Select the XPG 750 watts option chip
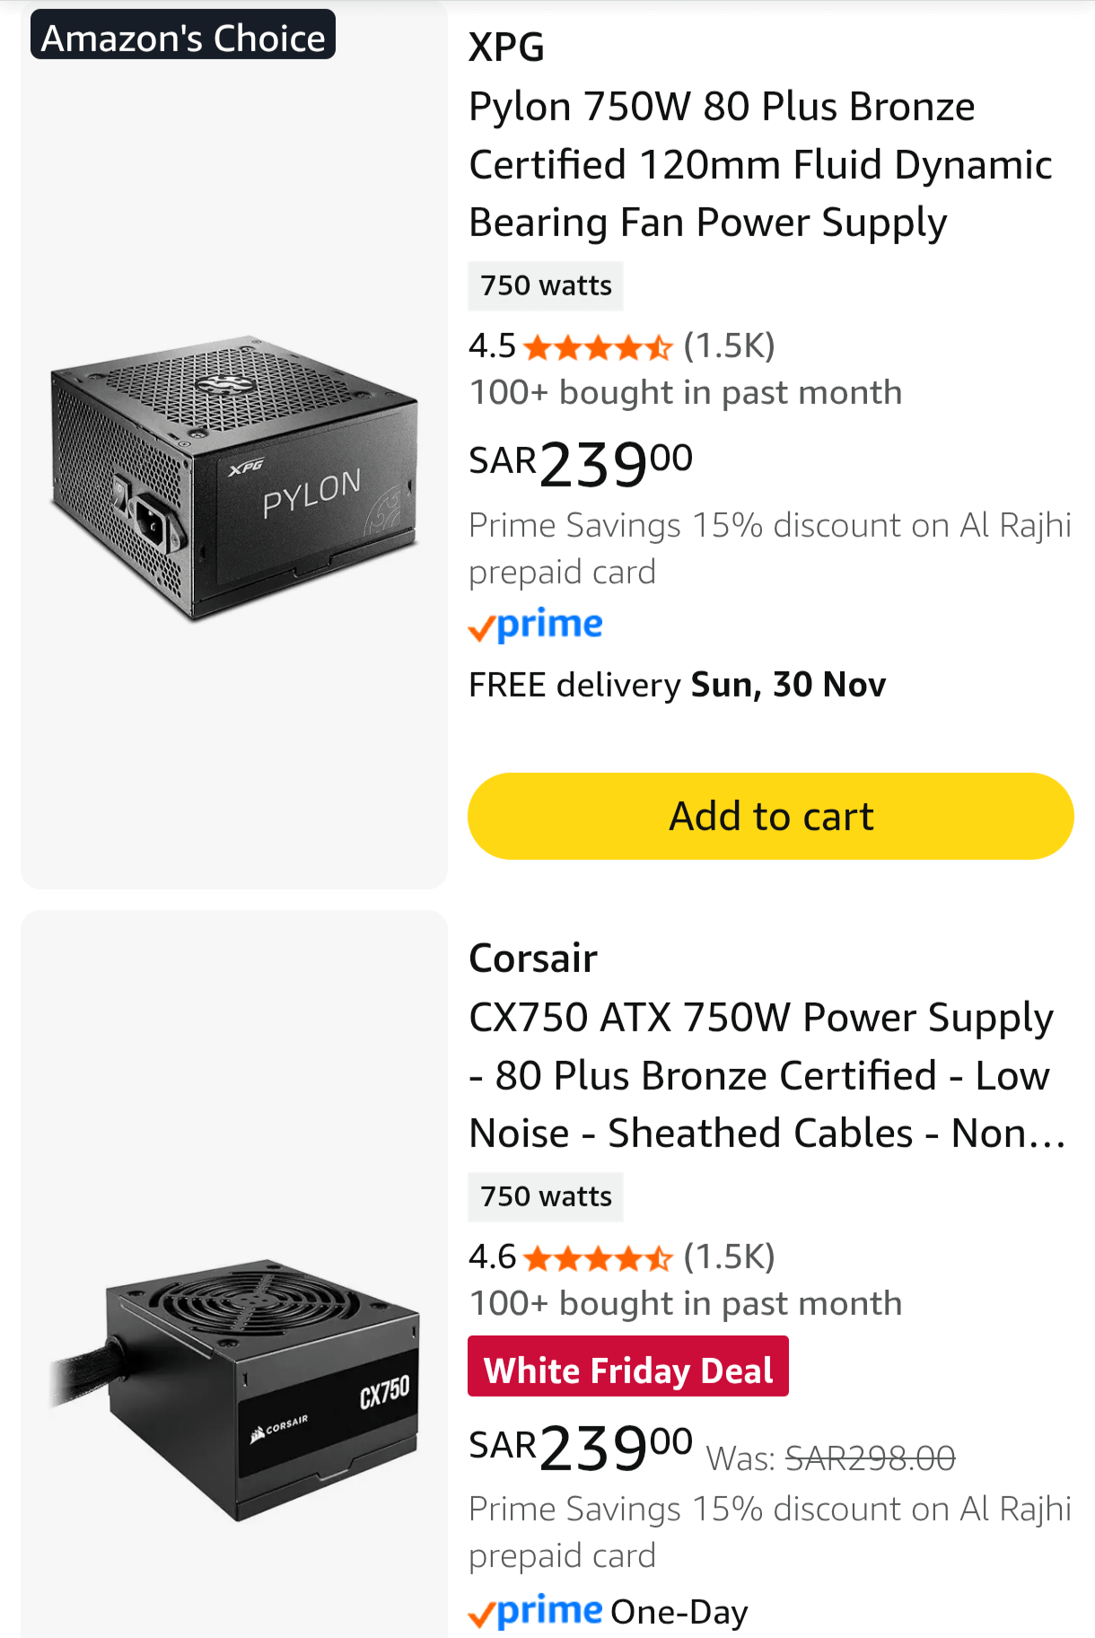 point(546,285)
